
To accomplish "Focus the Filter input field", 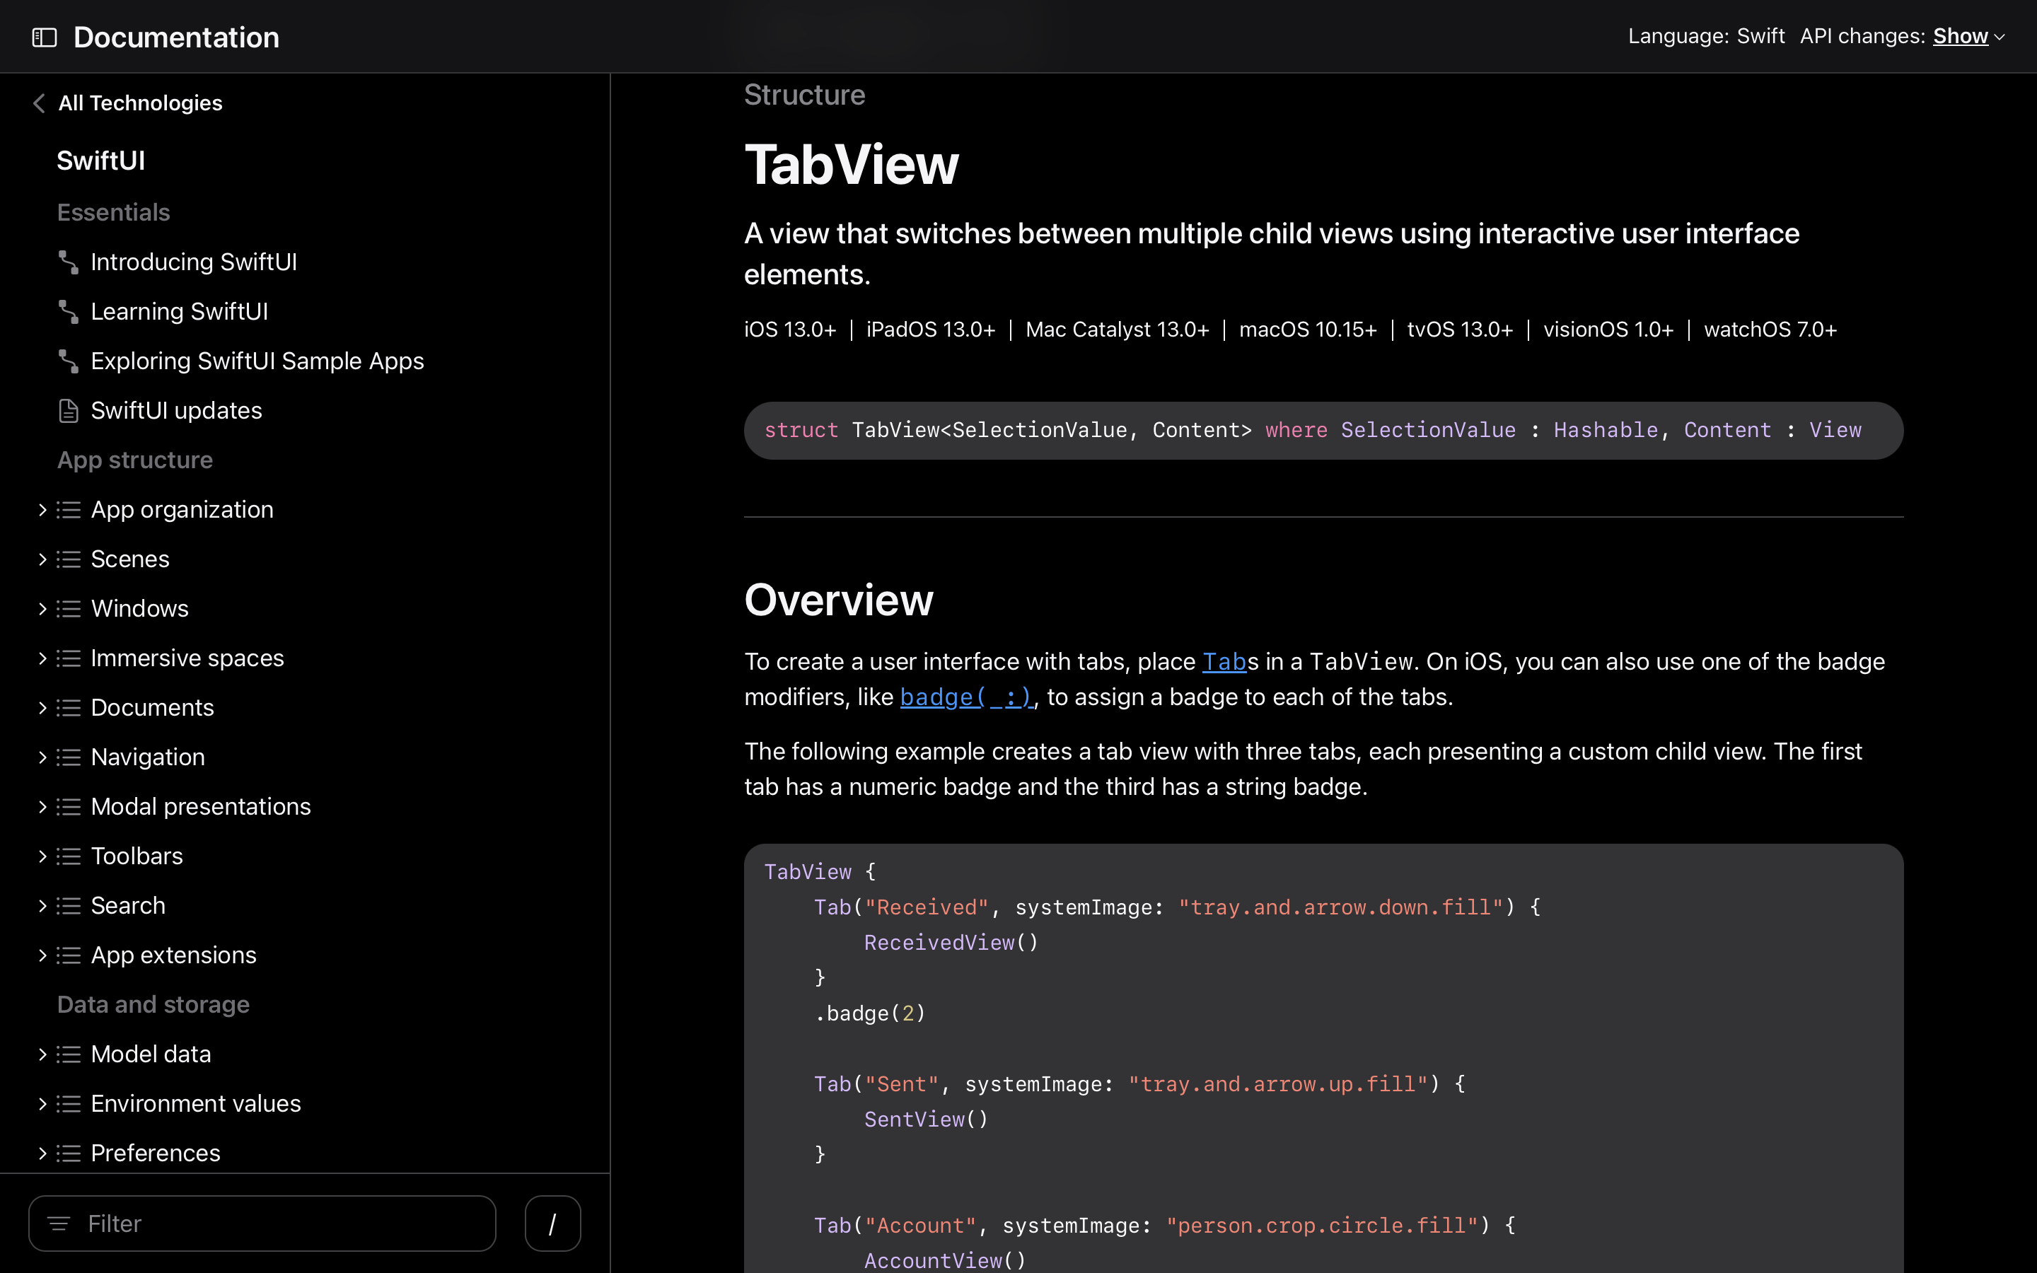I will (x=278, y=1223).
